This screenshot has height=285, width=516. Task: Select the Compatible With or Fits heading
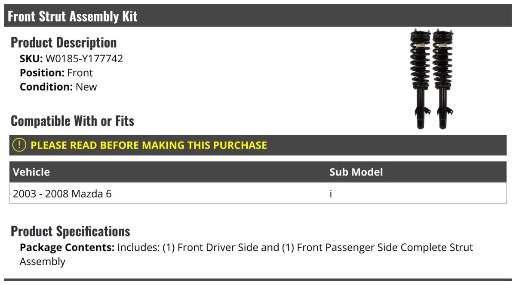(72, 121)
